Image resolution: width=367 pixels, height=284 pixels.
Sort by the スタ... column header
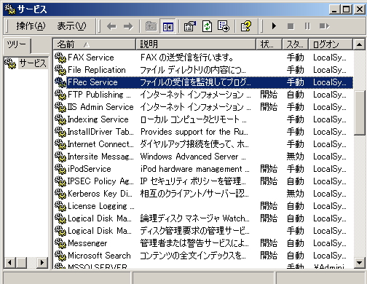point(295,44)
